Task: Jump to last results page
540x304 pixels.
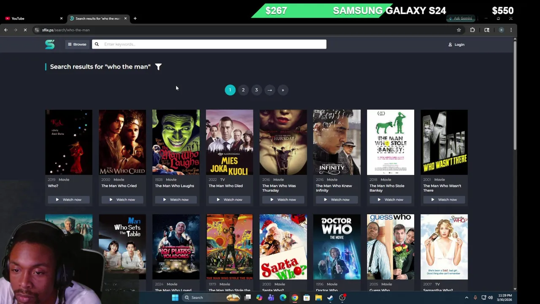Action: 283,90
